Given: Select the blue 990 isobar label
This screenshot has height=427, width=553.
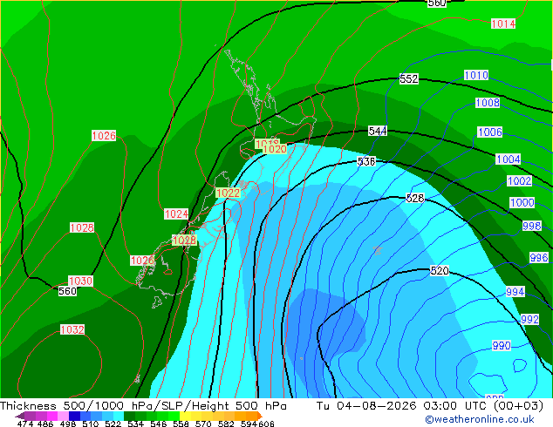Looking at the screenshot, I should [502, 346].
